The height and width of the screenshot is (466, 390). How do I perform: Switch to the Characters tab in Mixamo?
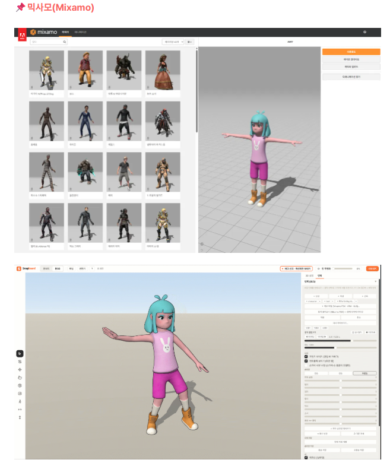65,32
